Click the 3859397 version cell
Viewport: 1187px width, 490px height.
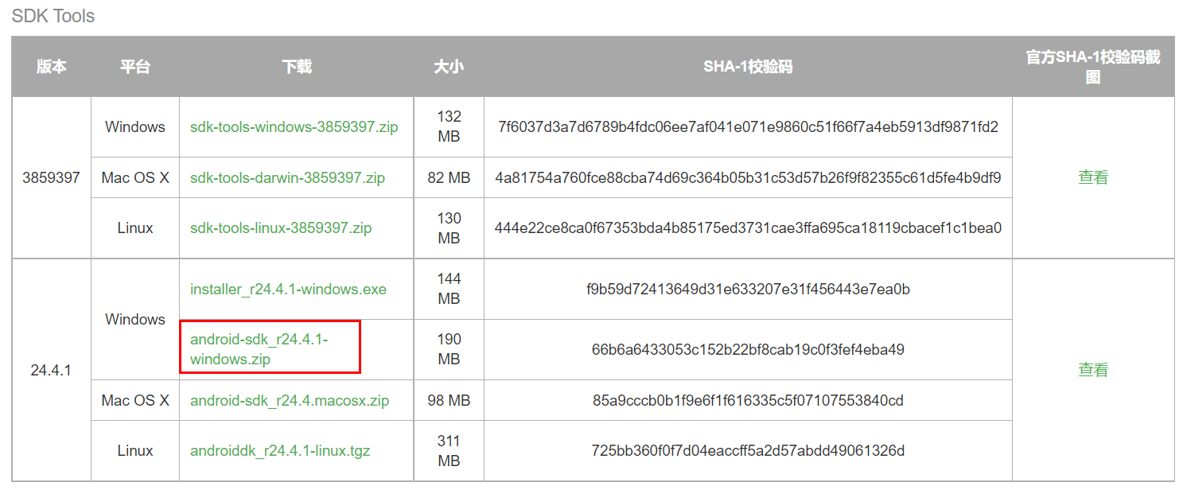52,177
